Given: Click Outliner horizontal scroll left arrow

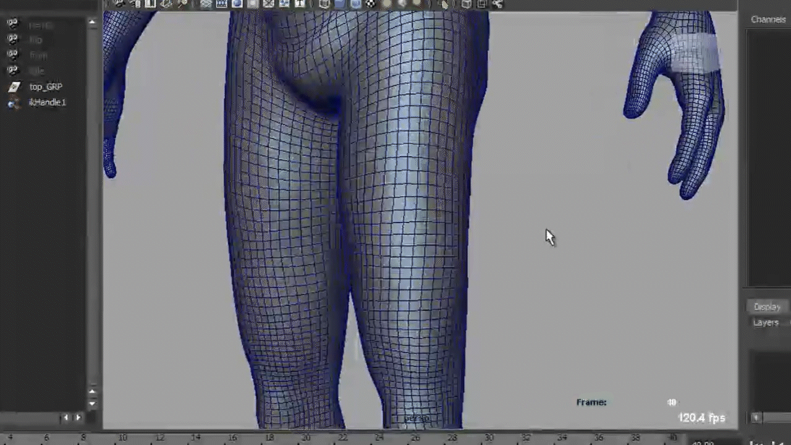Looking at the screenshot, I should pyautogui.click(x=67, y=418).
